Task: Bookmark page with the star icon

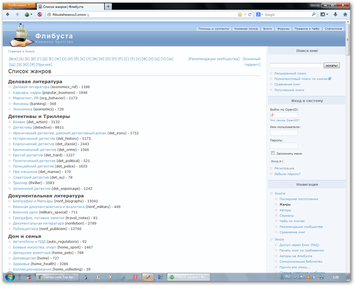Action: point(240,14)
